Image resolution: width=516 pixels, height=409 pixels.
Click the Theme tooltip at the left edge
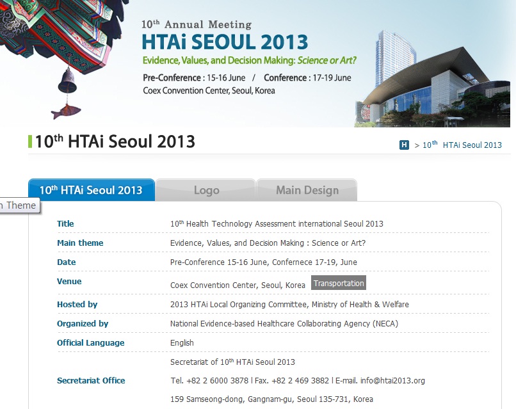tap(19, 205)
